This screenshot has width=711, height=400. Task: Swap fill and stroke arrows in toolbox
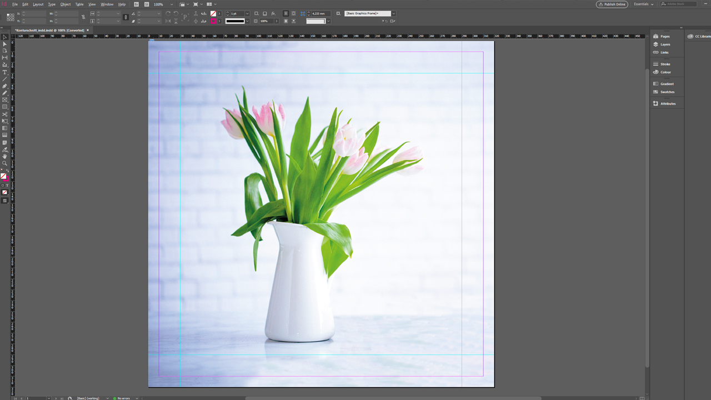(7, 171)
